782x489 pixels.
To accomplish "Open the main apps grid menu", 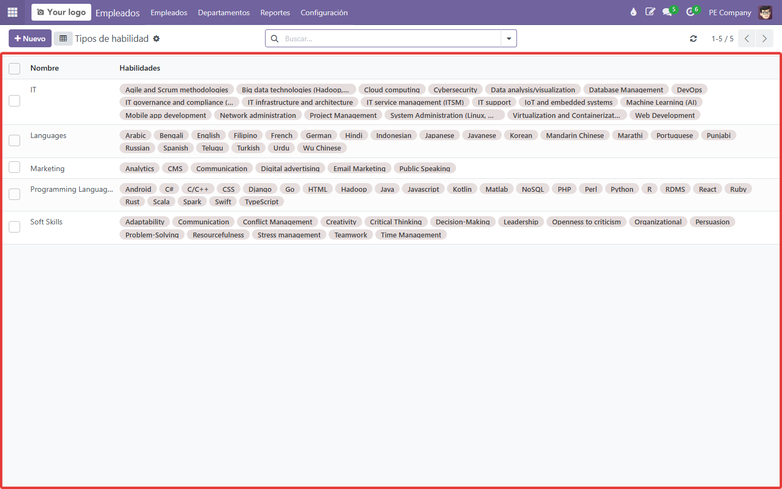I will pos(12,12).
